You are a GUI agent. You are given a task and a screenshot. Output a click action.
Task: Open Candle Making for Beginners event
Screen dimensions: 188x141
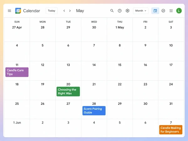tap(171, 130)
